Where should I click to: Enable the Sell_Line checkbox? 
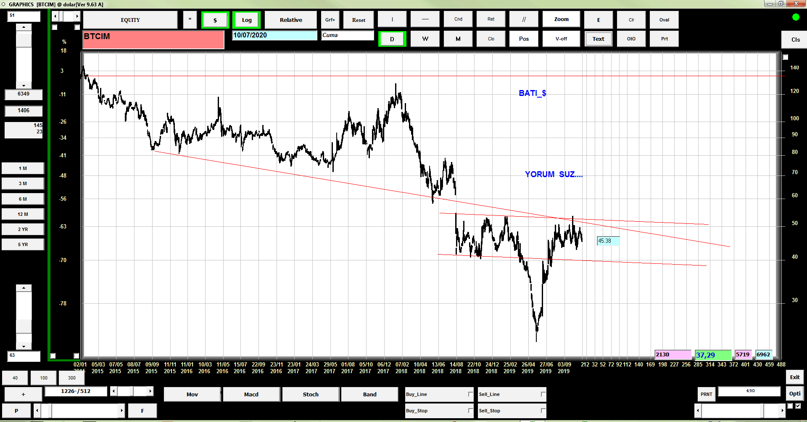(x=543, y=394)
